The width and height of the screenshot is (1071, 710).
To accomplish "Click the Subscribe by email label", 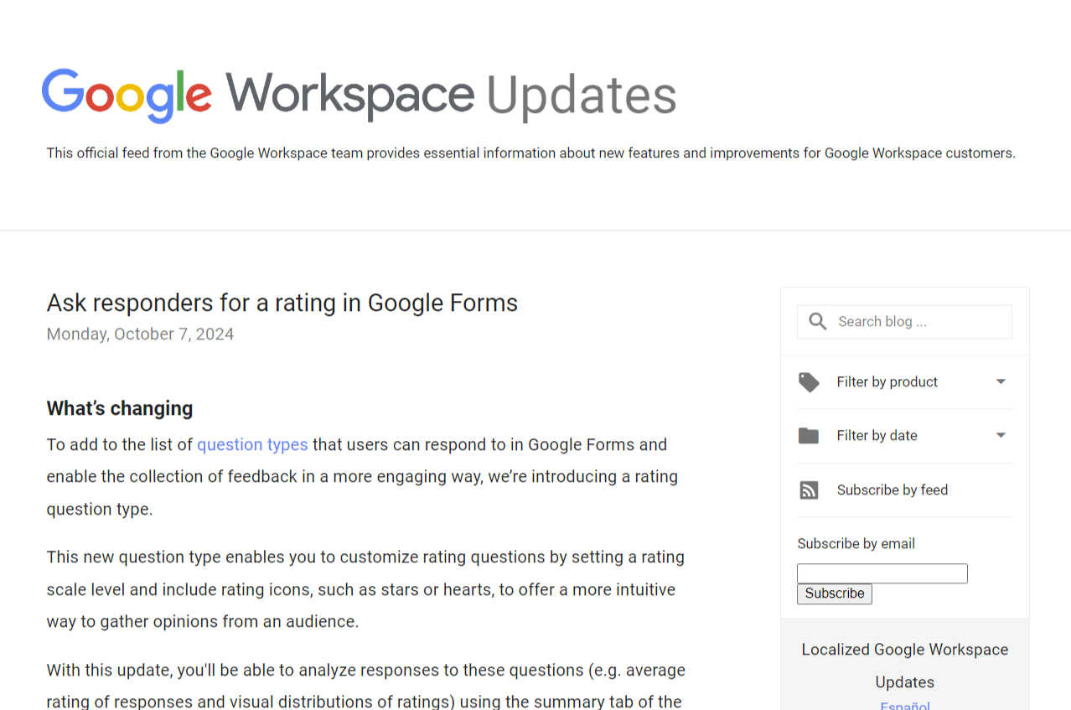I will [x=856, y=543].
